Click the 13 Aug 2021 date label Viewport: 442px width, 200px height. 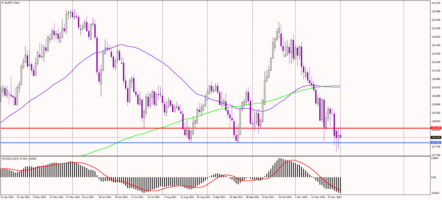[187, 197]
